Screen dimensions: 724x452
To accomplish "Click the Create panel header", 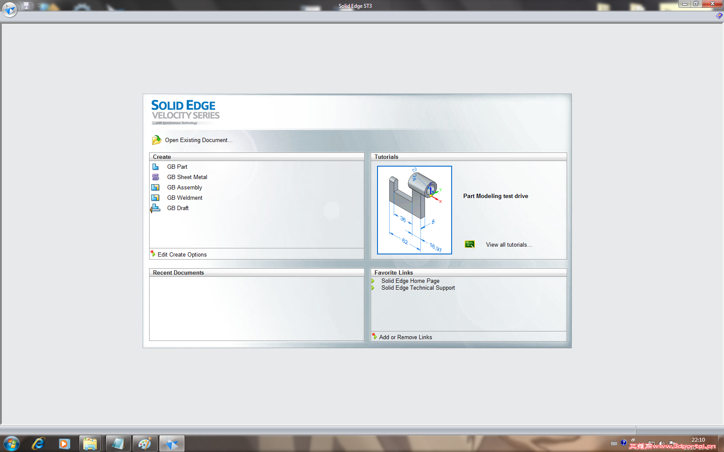I will 256,157.
